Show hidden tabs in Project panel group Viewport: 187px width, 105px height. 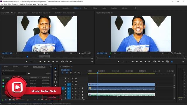[x=51, y=66]
